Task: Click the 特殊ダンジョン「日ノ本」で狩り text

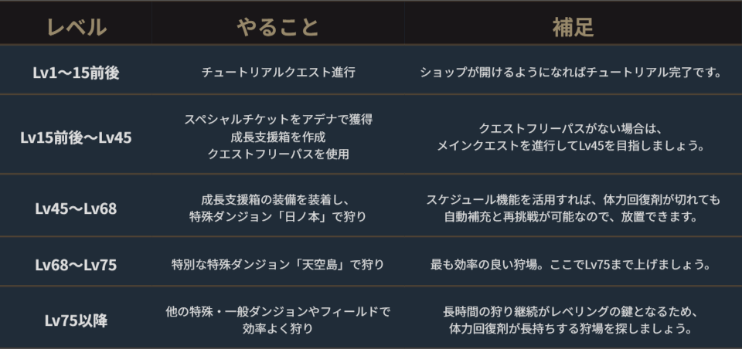Action: coord(278,217)
